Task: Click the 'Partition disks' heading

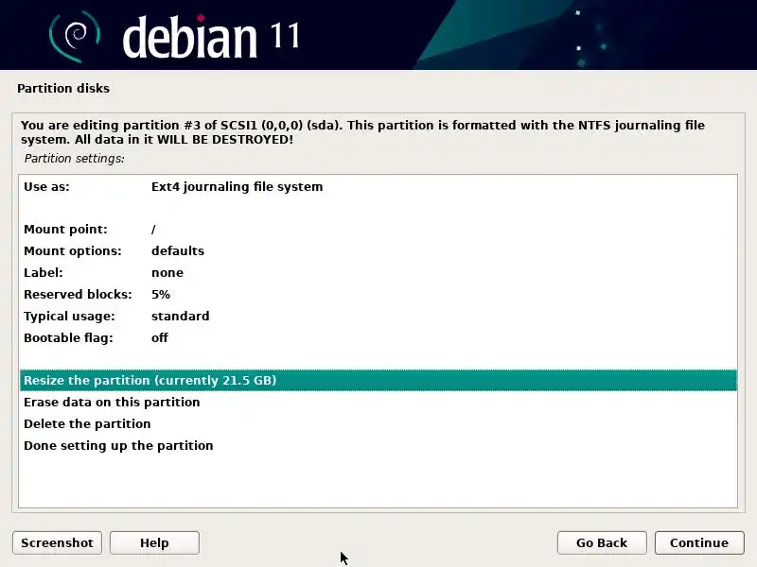Action: point(63,88)
